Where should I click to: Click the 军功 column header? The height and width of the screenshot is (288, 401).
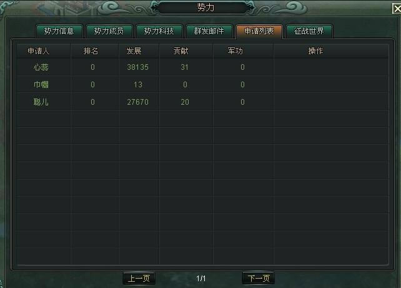(x=235, y=51)
